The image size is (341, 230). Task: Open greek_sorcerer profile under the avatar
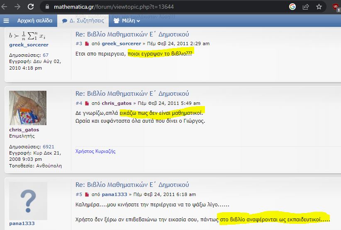tap(29, 45)
